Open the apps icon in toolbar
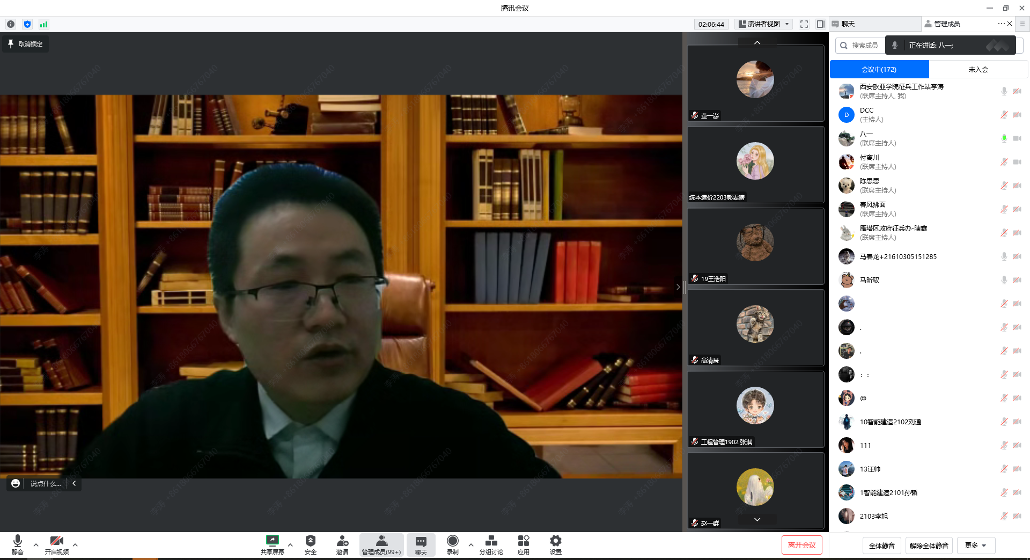Viewport: 1030px width, 560px height. (523, 541)
